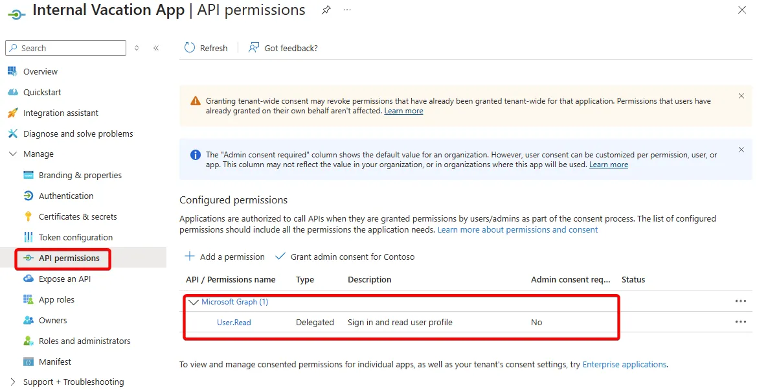Open Token configuration in the sidebar
This screenshot has height=390, width=757.
76,237
